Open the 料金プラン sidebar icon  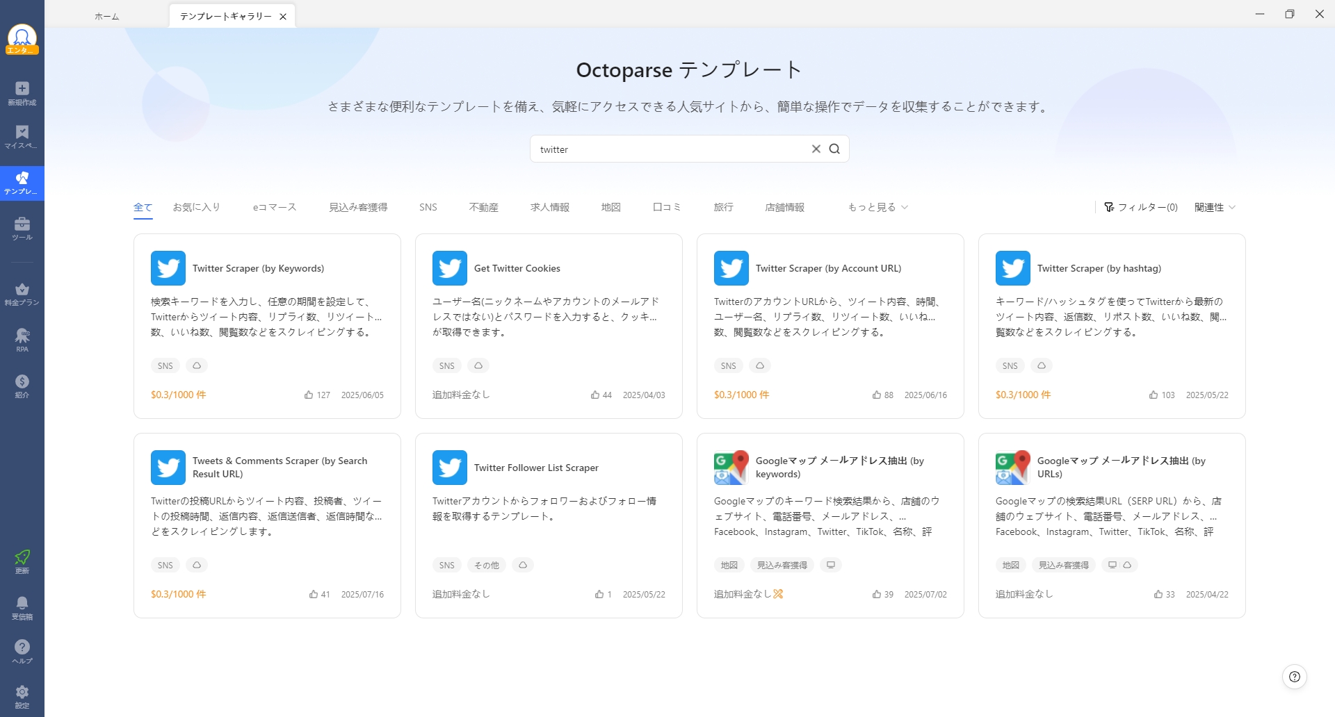[x=22, y=294]
